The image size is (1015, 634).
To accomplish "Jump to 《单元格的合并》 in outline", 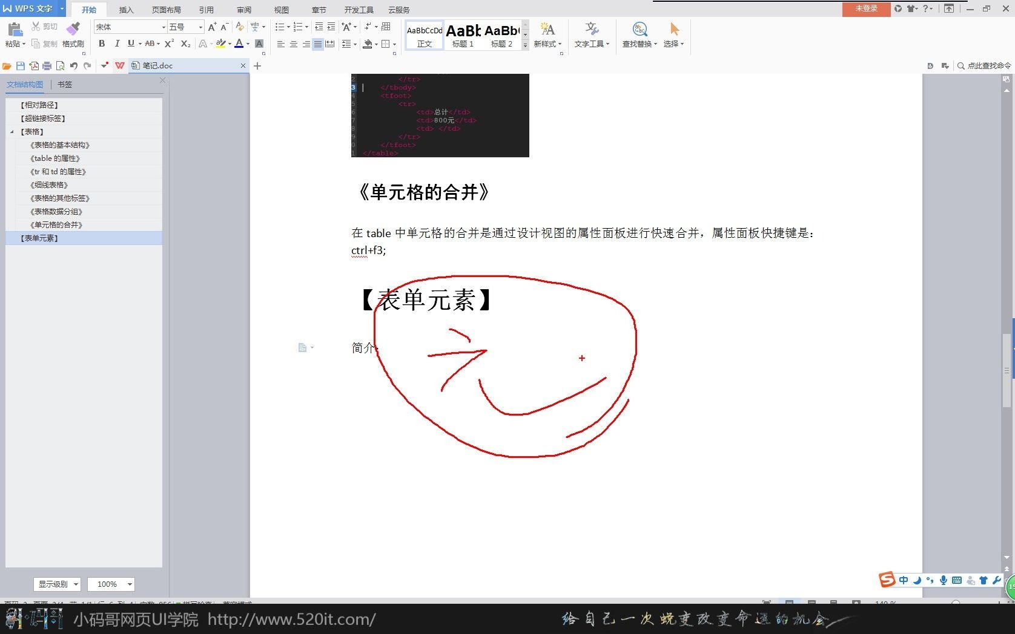I will click(x=56, y=224).
